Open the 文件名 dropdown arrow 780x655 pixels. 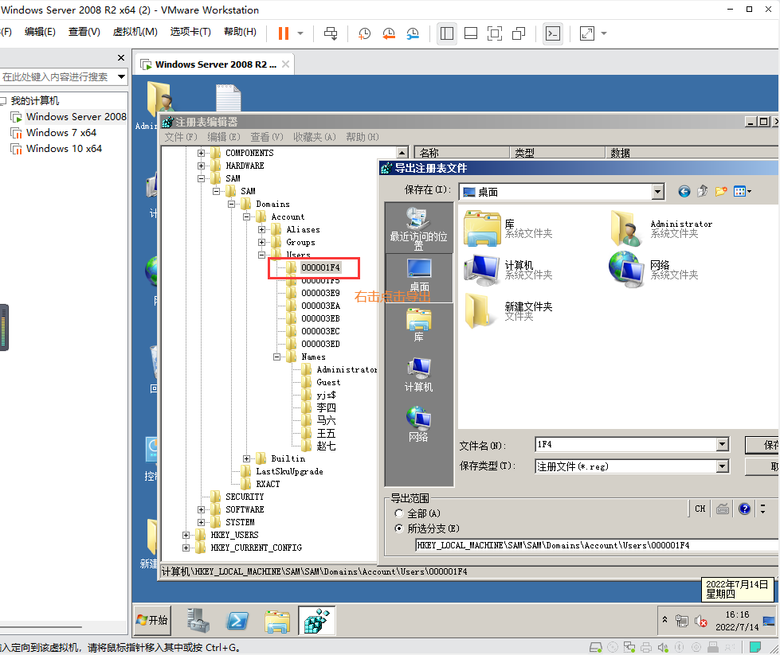723,444
